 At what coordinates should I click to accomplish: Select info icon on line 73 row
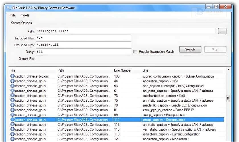tap(12, 95)
